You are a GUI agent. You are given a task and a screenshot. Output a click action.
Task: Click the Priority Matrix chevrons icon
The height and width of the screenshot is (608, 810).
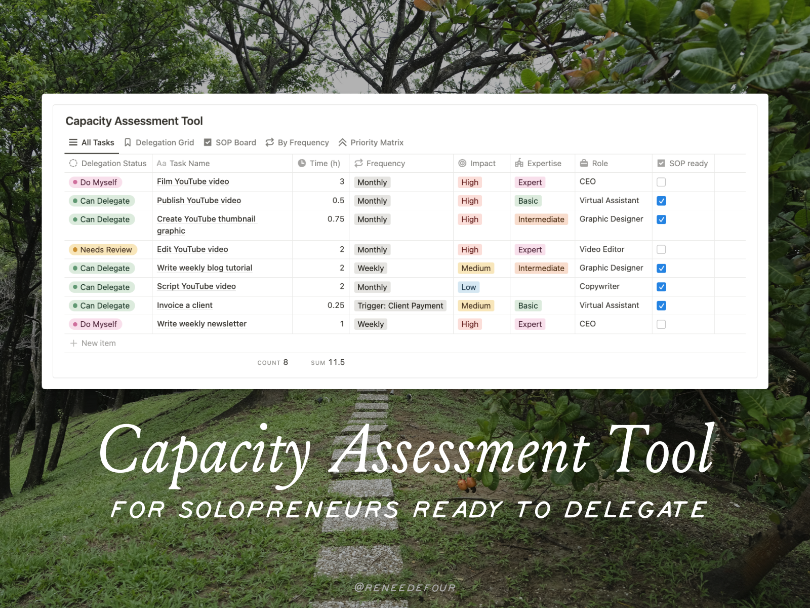coord(343,142)
